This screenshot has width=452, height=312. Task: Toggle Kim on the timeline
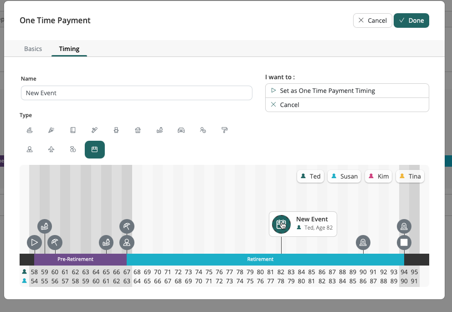point(378,176)
